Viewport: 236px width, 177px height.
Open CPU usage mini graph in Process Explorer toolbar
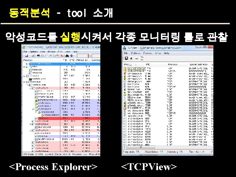point(83,56)
